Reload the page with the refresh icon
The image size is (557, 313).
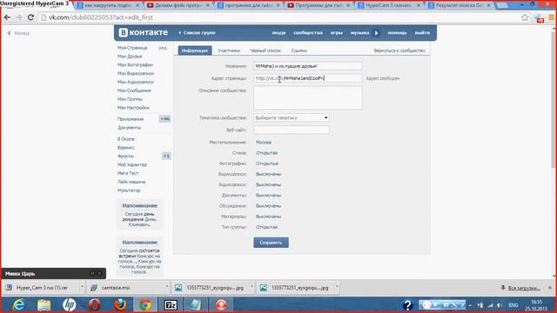point(30,17)
